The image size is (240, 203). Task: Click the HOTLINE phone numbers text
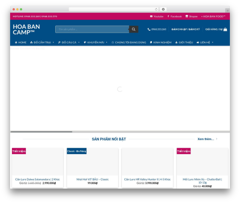pos(35,16)
